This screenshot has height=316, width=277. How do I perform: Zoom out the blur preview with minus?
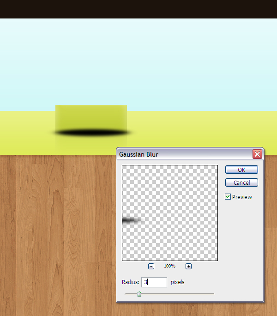[x=151, y=266]
